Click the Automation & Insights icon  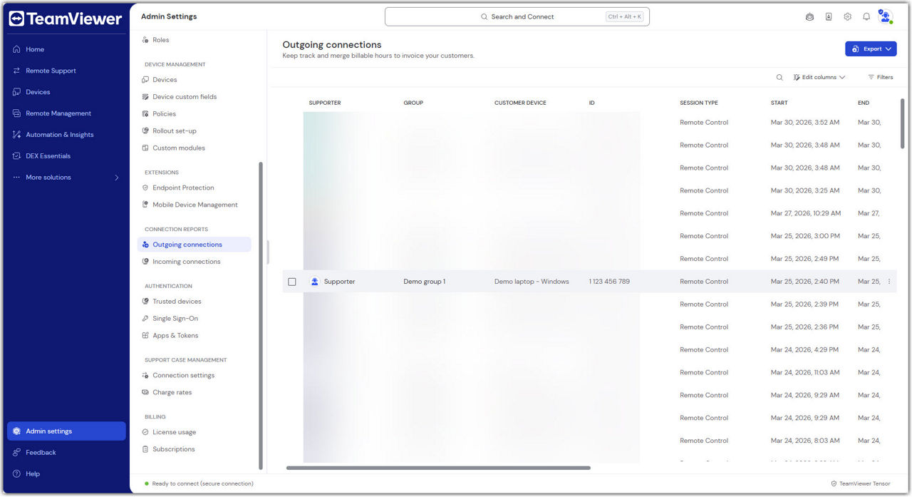16,135
